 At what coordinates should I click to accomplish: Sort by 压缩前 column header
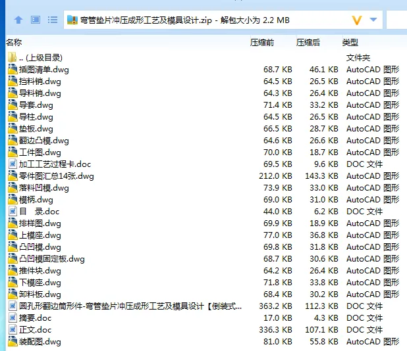click(262, 42)
